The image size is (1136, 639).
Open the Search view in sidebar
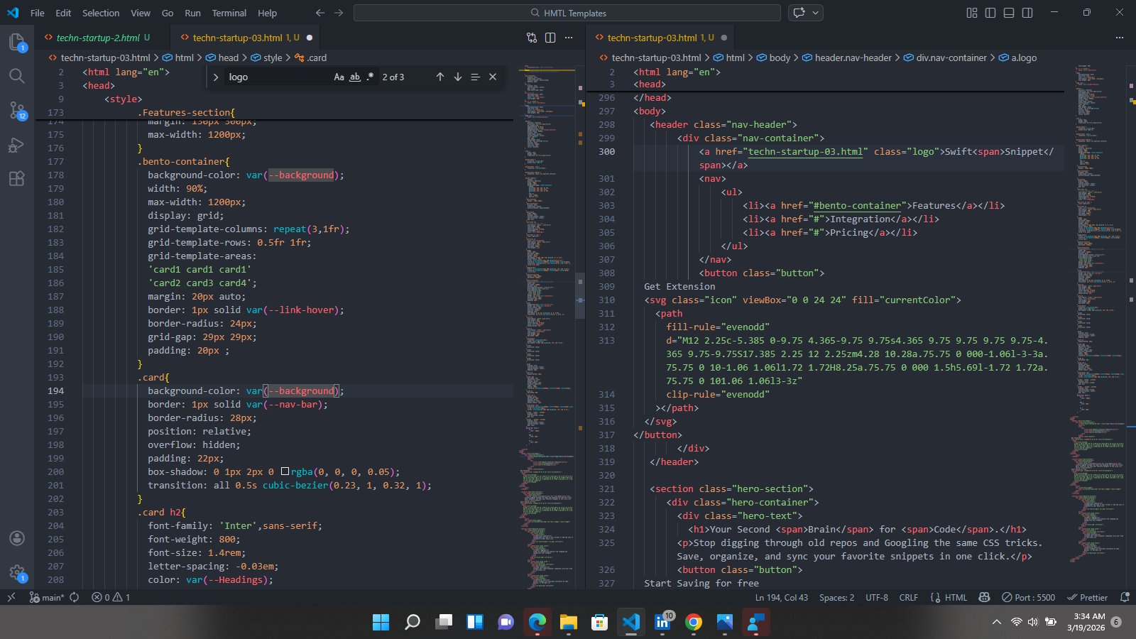tap(17, 76)
